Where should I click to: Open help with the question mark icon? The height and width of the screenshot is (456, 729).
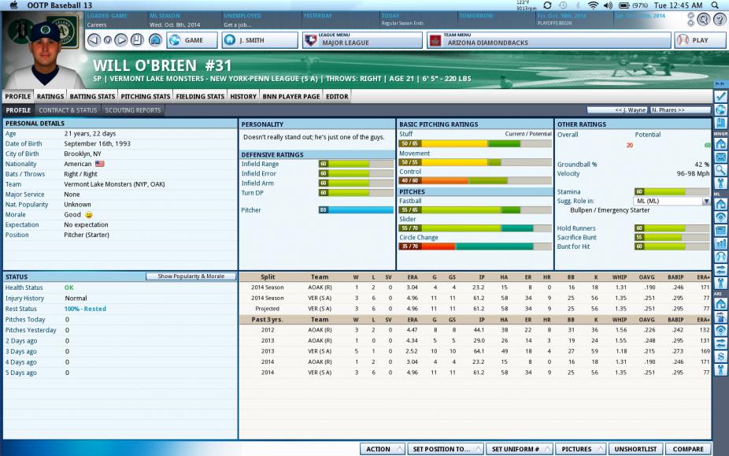pos(720,19)
